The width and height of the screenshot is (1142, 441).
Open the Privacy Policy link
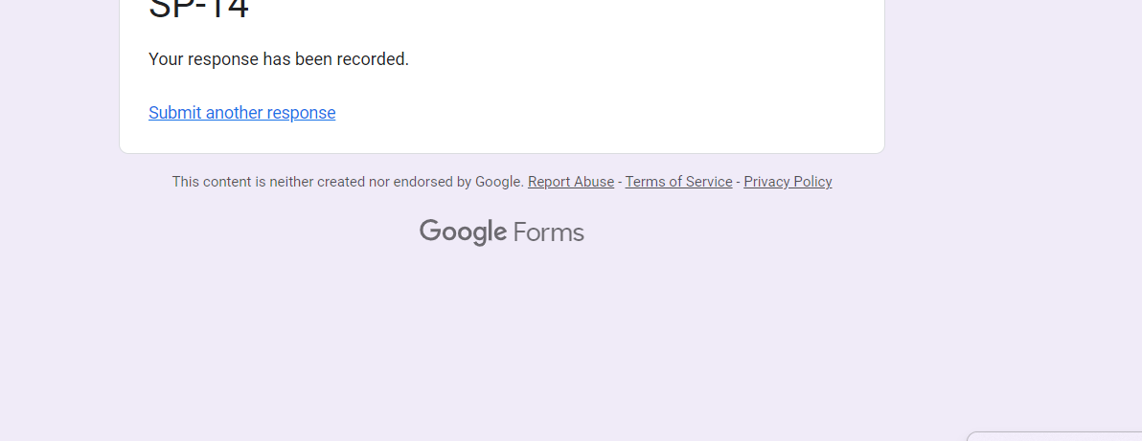788,182
